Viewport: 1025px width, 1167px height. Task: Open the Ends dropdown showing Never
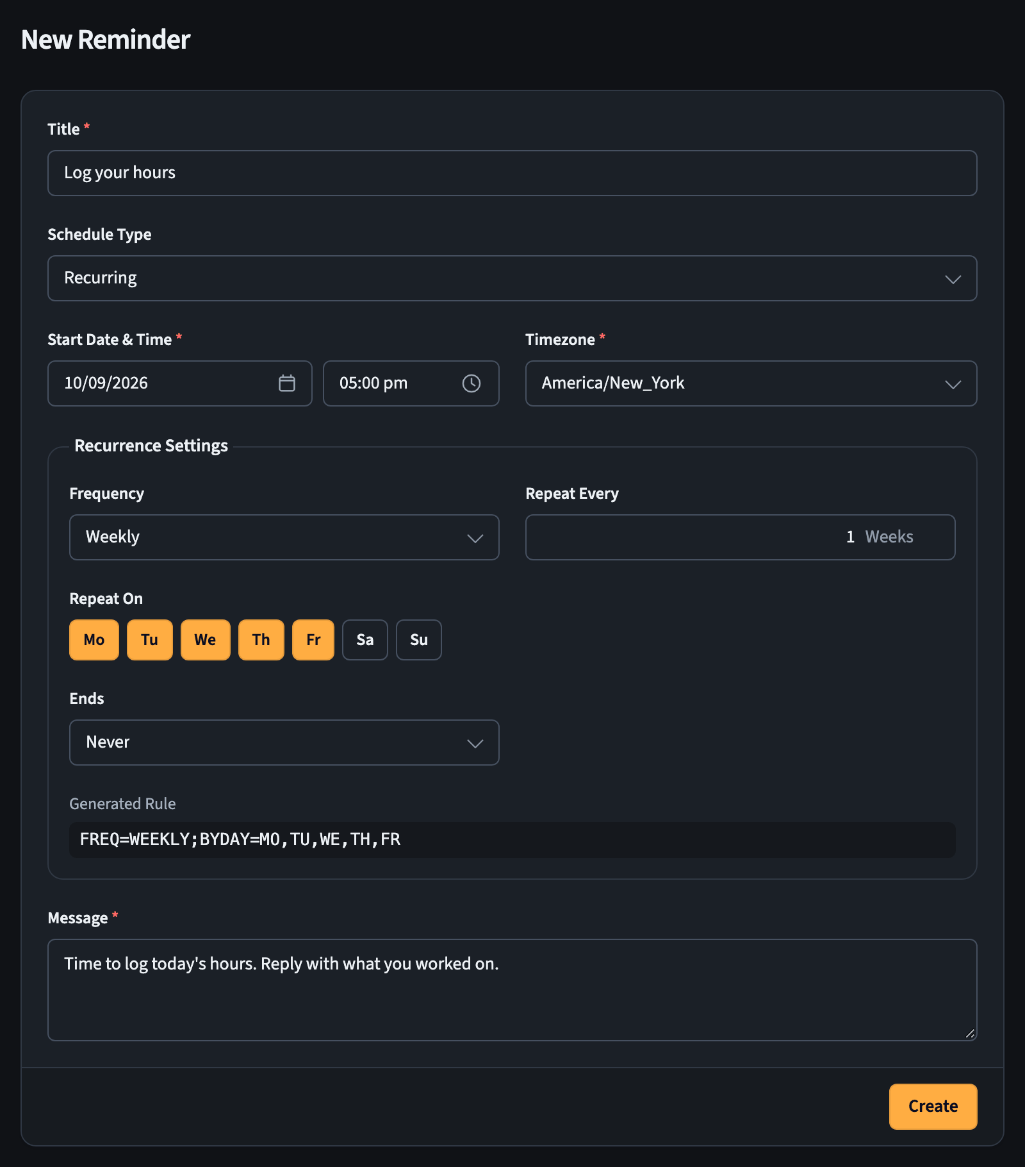(x=284, y=743)
